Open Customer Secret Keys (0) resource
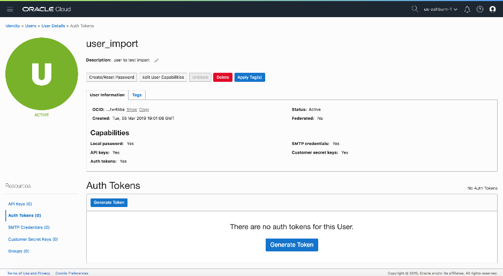The width and height of the screenshot is (503, 276). pos(33,239)
